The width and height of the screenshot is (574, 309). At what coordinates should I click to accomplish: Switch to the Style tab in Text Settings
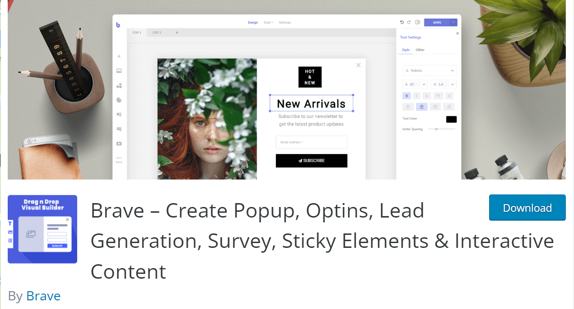[x=406, y=50]
